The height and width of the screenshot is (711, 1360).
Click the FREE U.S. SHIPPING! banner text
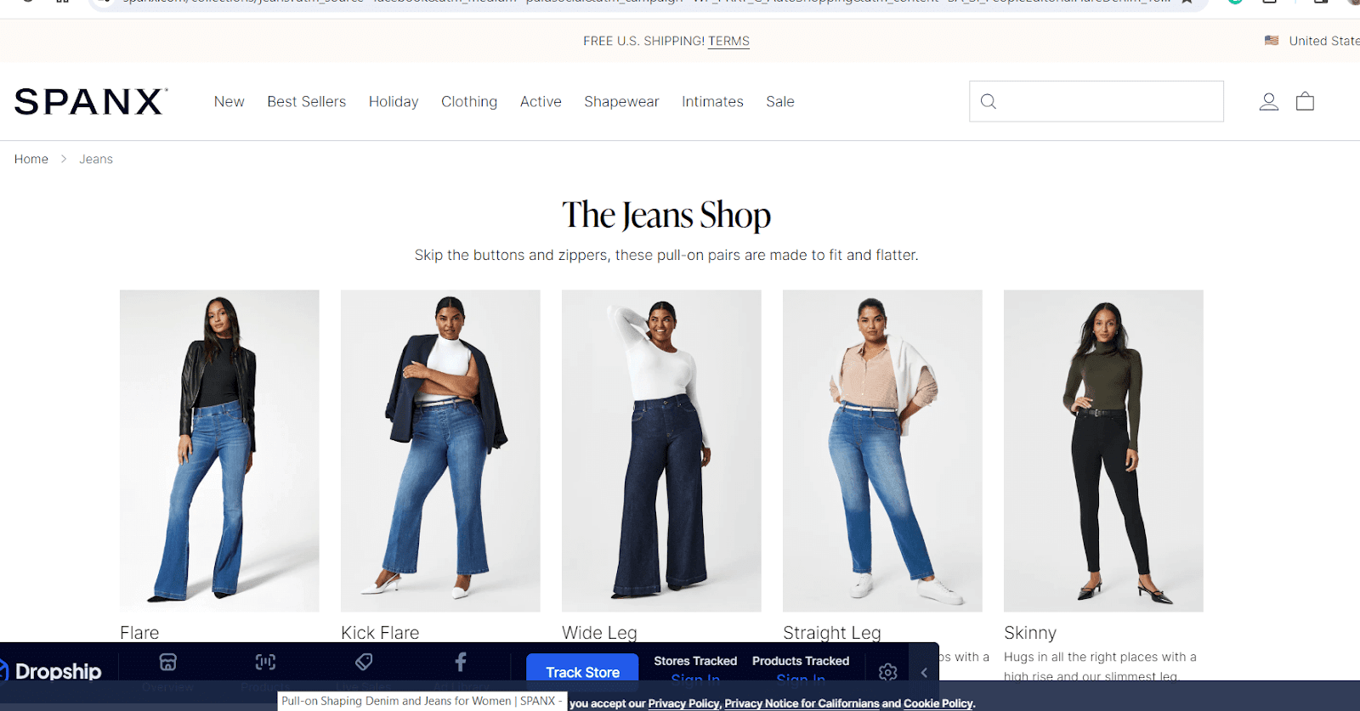coord(643,41)
